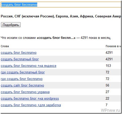This screenshot has width=122, height=114.
Task: Open link создать блог бесплатно
Action: pos(19,53)
